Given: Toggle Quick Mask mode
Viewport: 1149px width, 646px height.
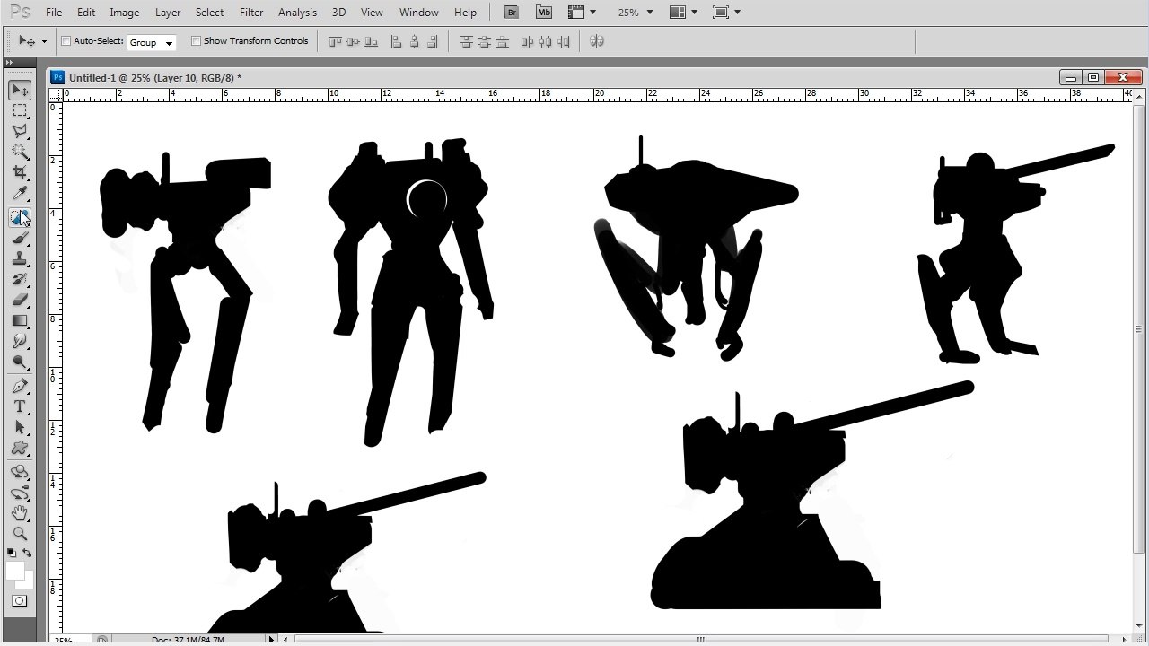Looking at the screenshot, I should click(20, 600).
